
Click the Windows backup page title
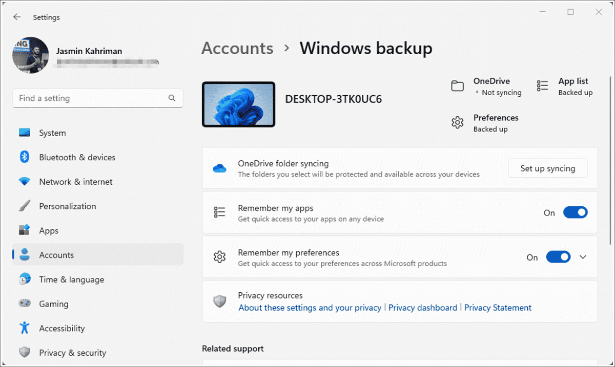366,48
